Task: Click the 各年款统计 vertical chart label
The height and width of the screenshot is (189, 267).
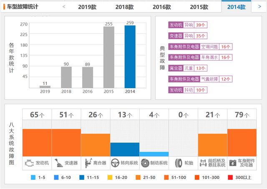Action: (x=11, y=58)
